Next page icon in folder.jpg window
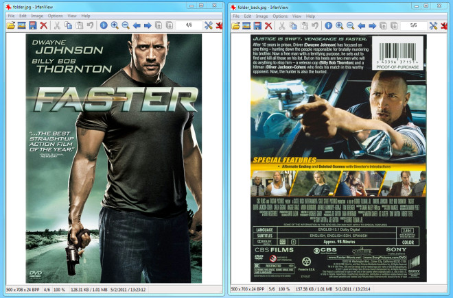The image size is (453, 298). coord(170,25)
